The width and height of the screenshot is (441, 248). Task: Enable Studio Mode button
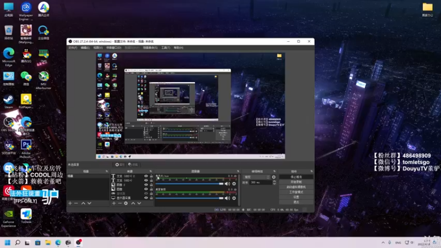coord(296,192)
